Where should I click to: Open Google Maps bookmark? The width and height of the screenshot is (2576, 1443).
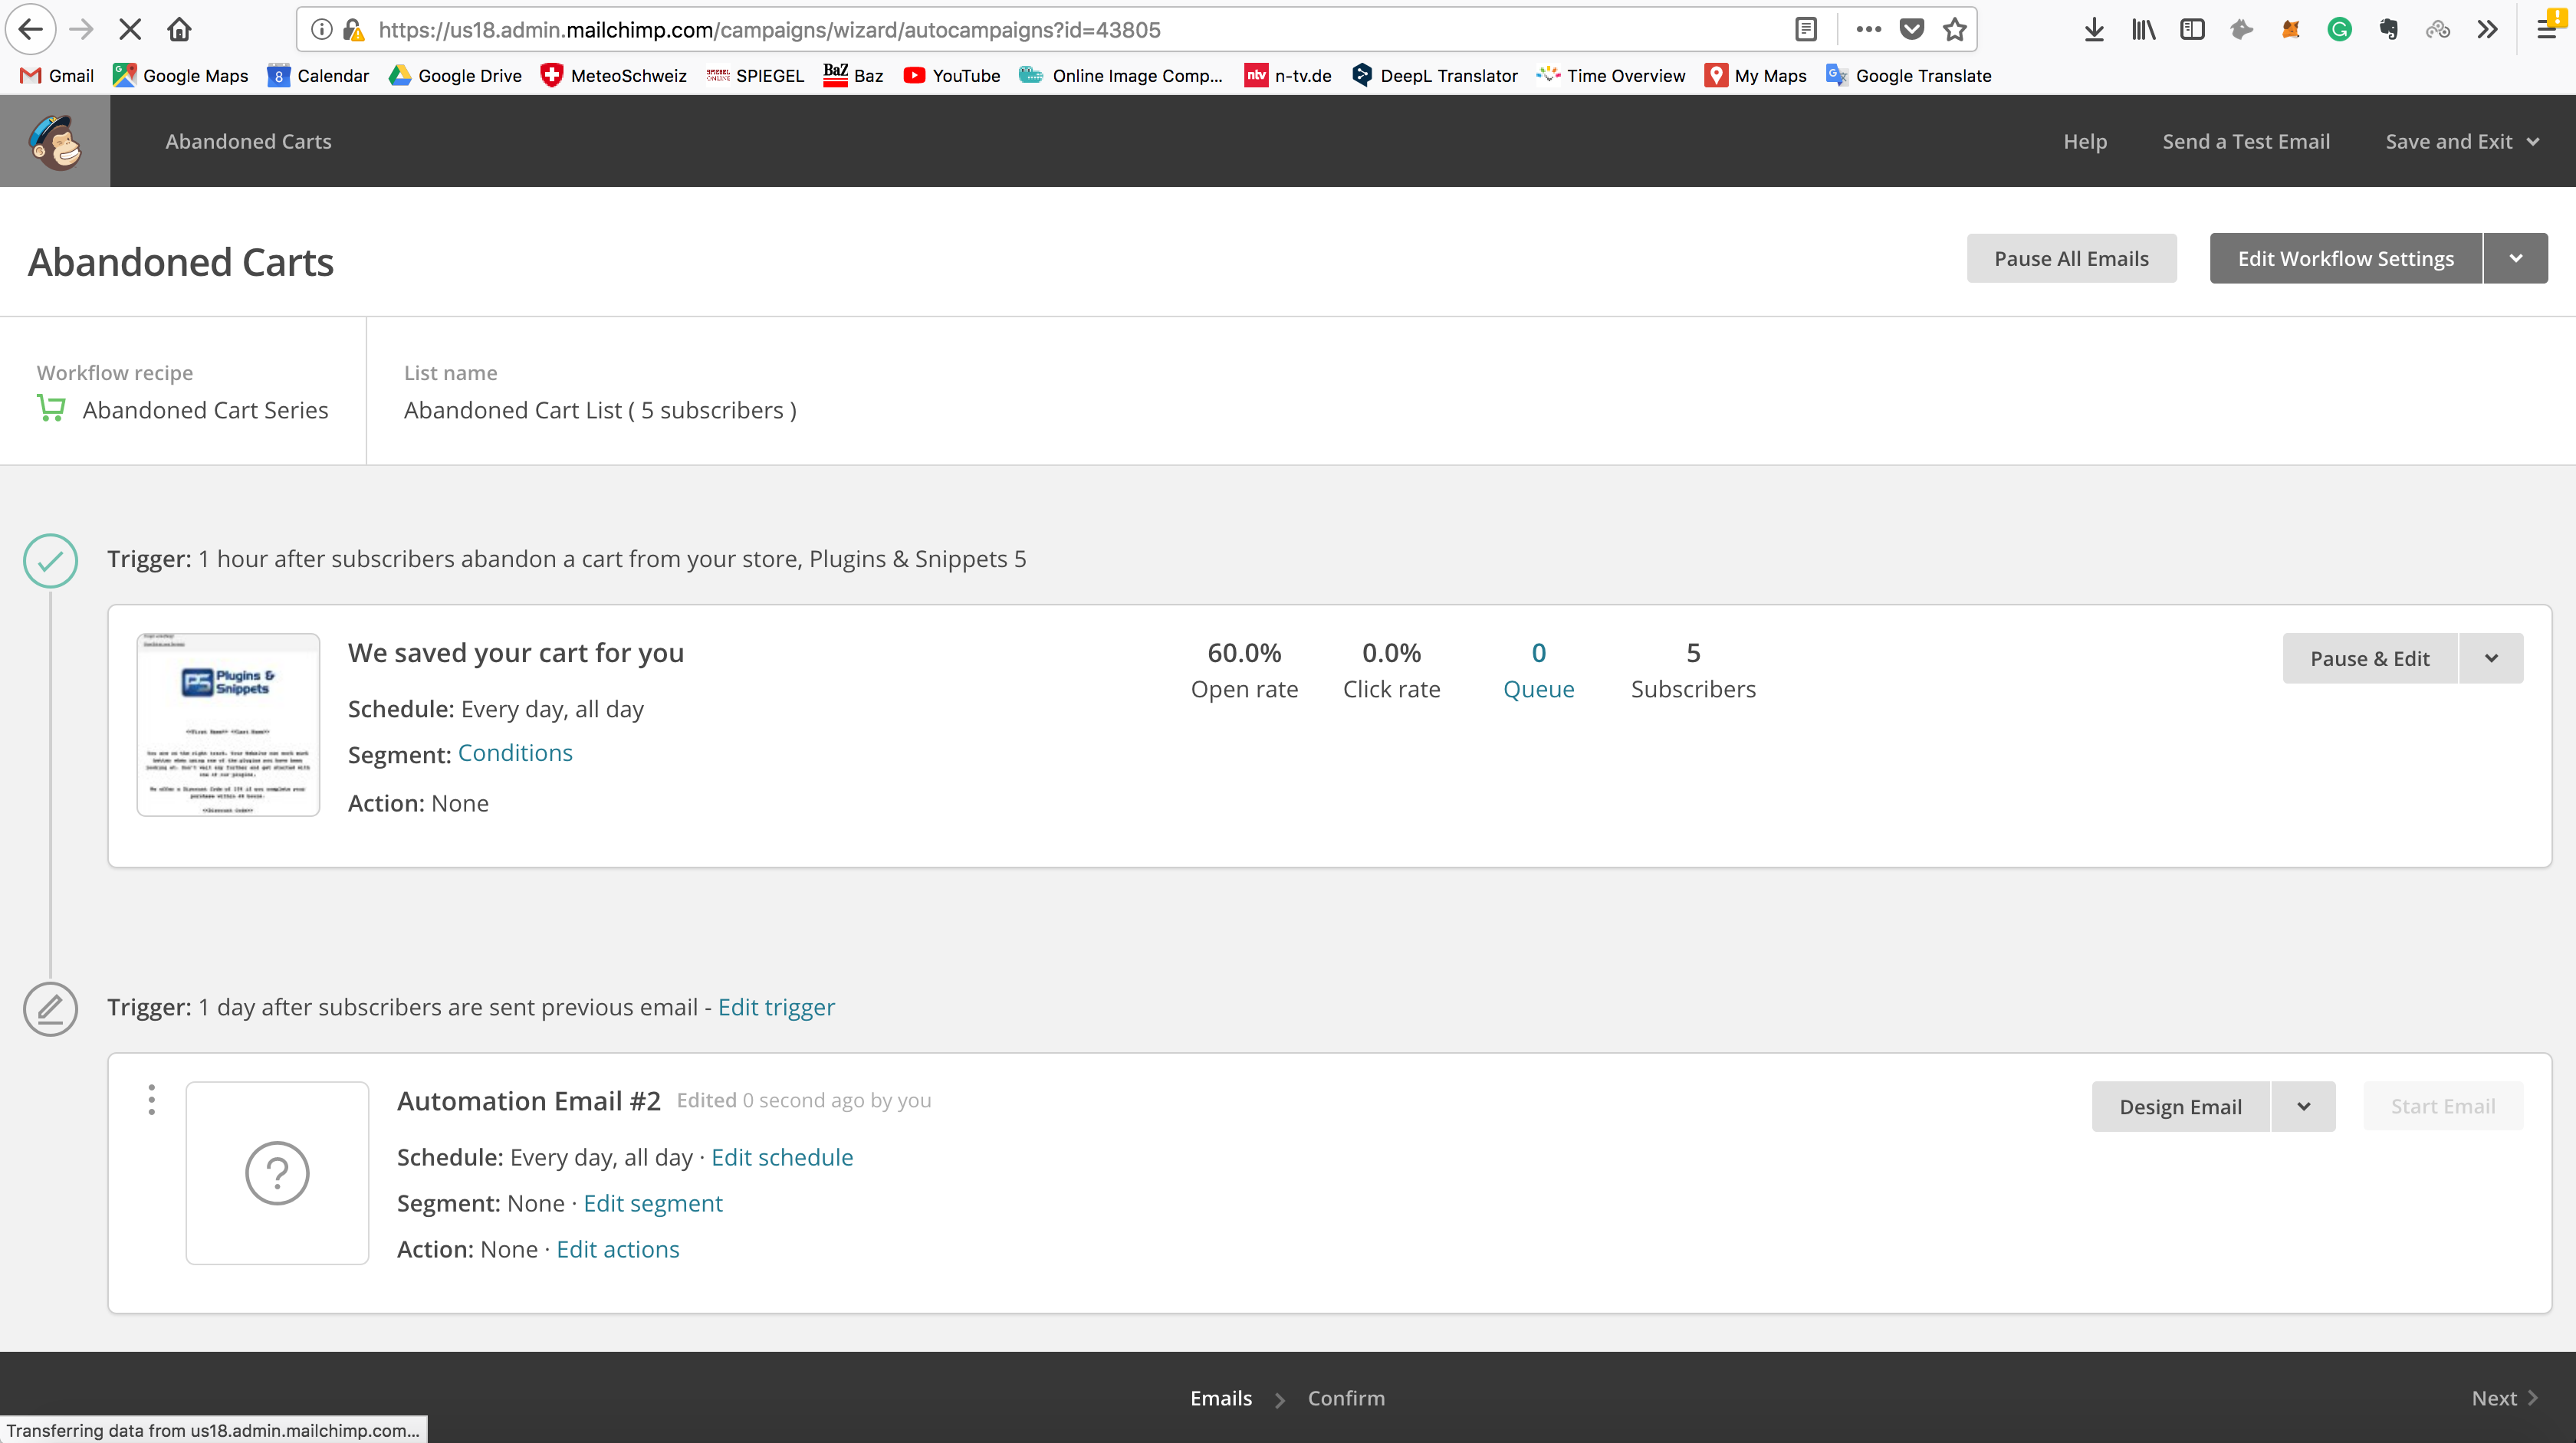181,75
